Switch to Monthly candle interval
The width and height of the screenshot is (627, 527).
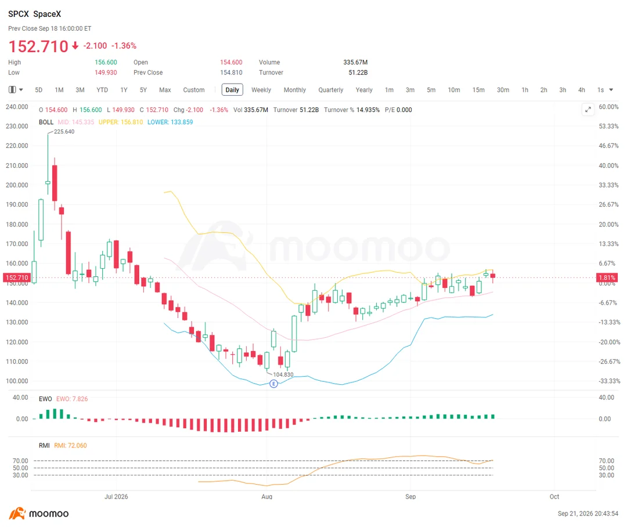(295, 90)
